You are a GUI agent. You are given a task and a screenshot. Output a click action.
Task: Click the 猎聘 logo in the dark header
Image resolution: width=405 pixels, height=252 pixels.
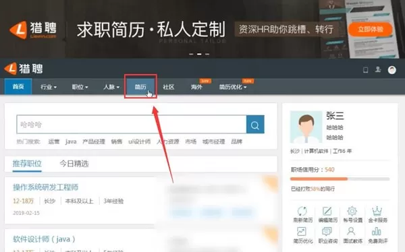24,69
